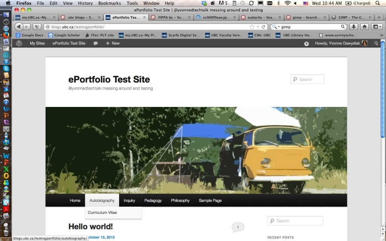The image size is (386, 241).
Task: Open the Scarfe Digital Sa... bookmark
Action: coord(181,35)
